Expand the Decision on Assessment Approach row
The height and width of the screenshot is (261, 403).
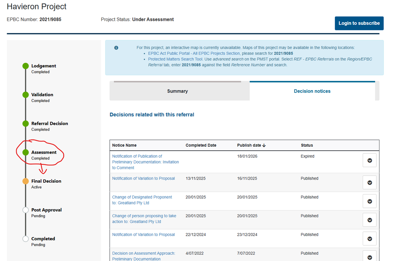pyautogui.click(x=369, y=256)
